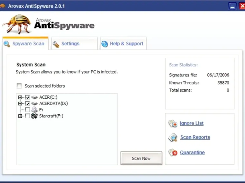Click the Total scans value 0
Viewport: 245px width, 183px height.
coord(228,90)
